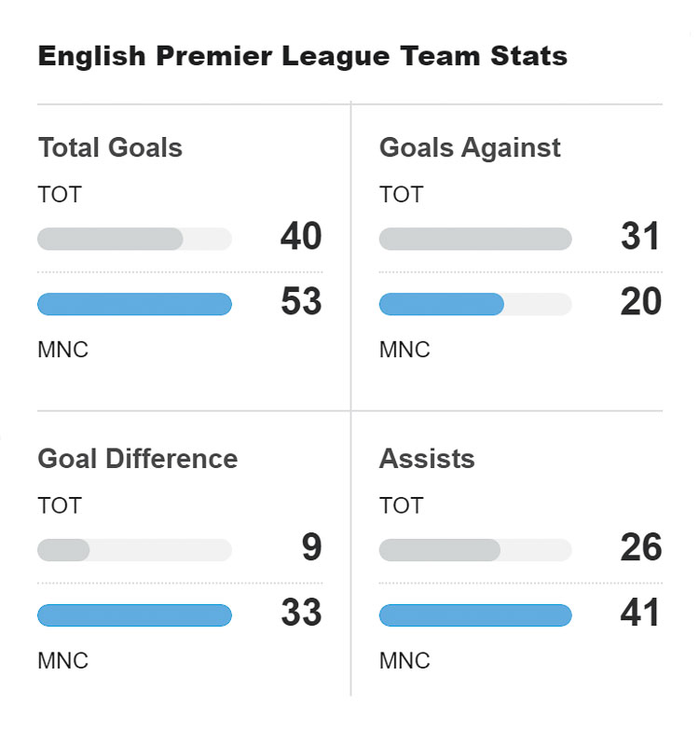Click the blue MNC bar in Goal Difference
Viewport: 699px width, 731px height.
tap(134, 615)
